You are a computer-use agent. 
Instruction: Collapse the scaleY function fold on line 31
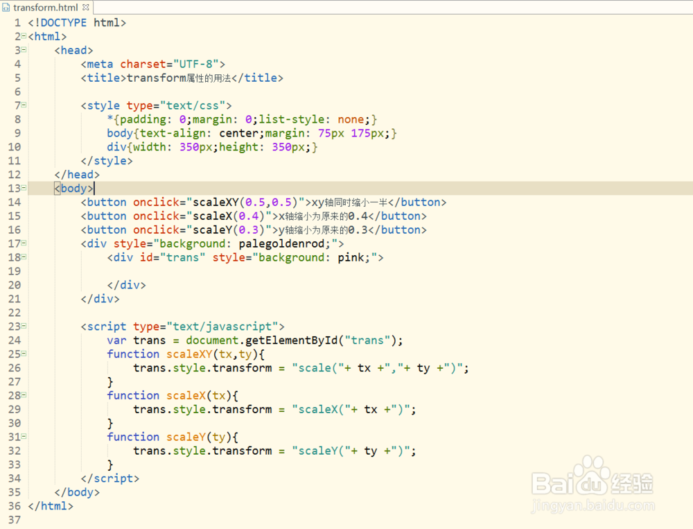pyautogui.click(x=24, y=436)
